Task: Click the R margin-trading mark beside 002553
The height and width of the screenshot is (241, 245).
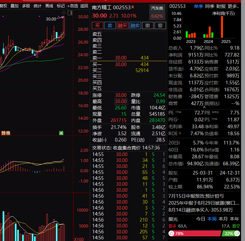Action: coord(133,7)
